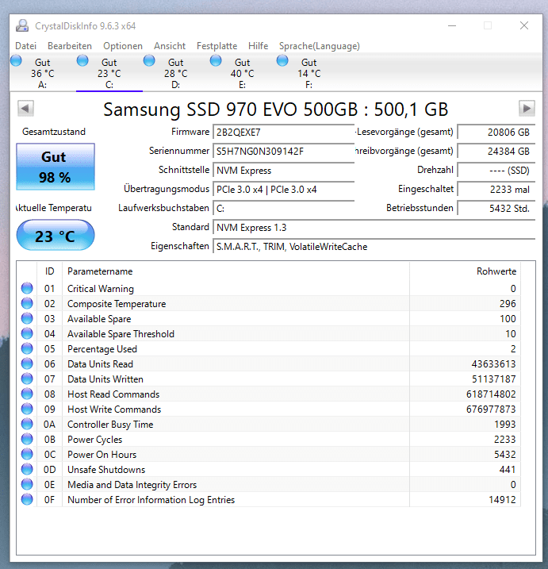Go to previous disk with left arrow
The height and width of the screenshot is (569, 548).
tap(25, 108)
